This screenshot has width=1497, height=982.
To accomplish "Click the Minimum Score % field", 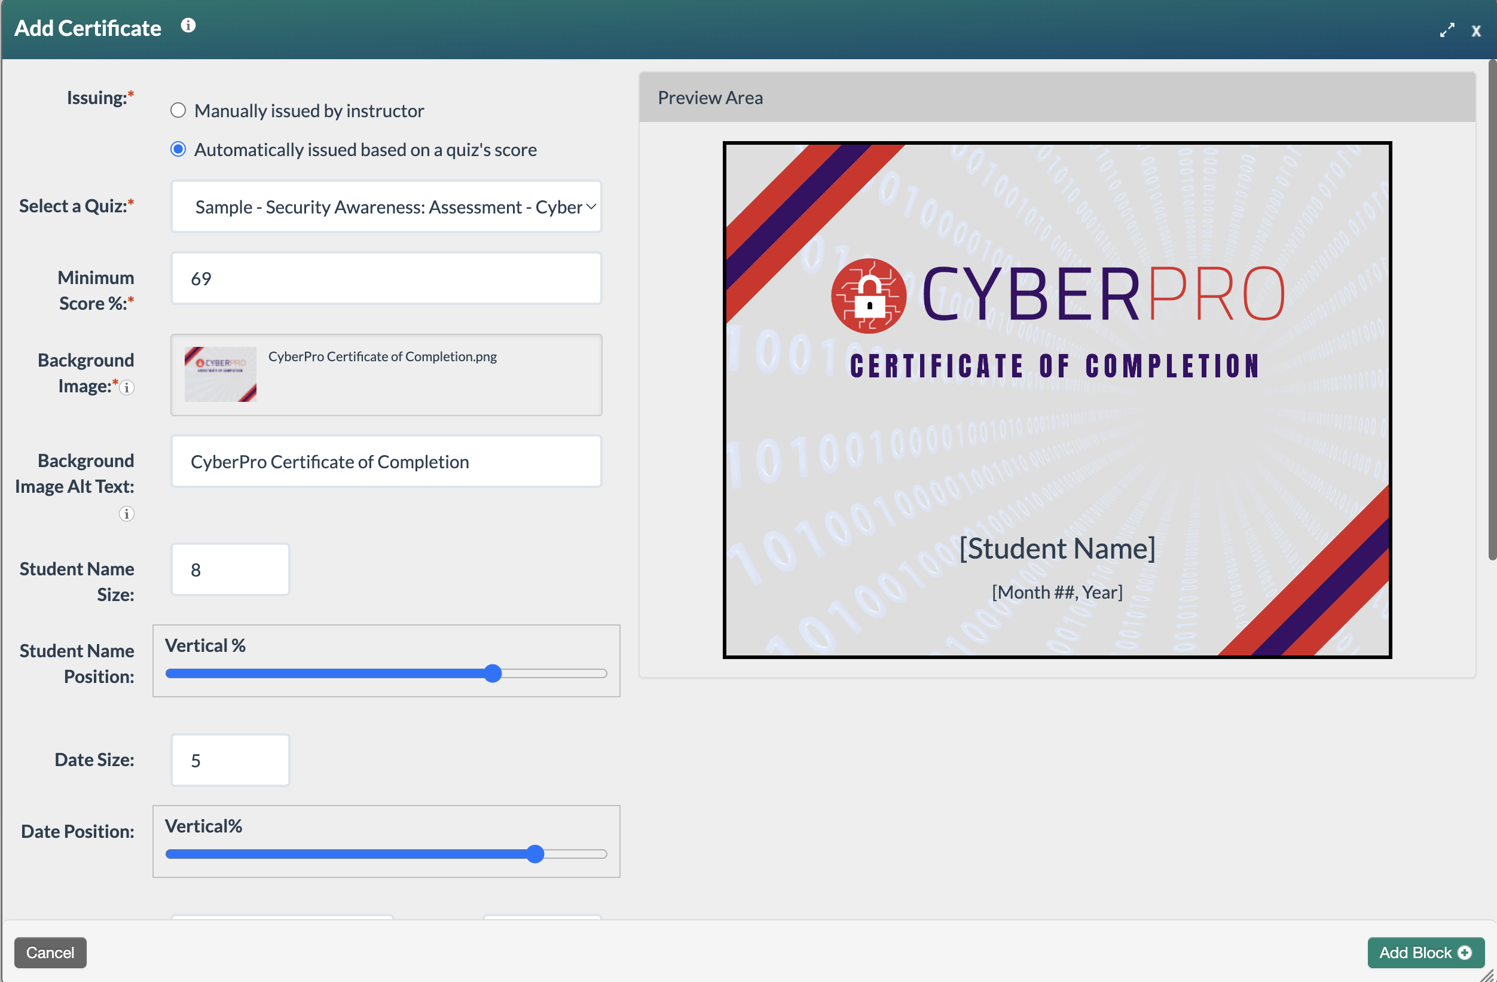I will pos(386,279).
